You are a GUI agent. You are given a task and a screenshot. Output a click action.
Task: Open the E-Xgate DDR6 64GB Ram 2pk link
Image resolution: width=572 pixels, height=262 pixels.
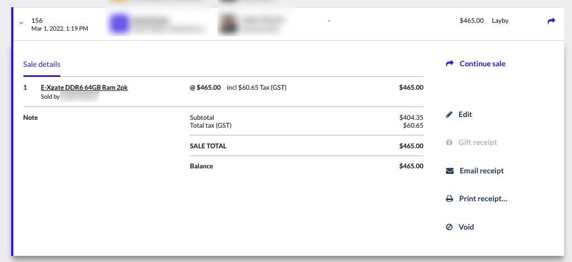84,88
